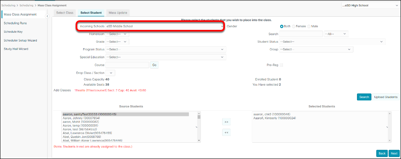The height and width of the screenshot is (159, 401).
Task: Select Aaron, Johnny (00007854) in source list
Action: (81, 118)
